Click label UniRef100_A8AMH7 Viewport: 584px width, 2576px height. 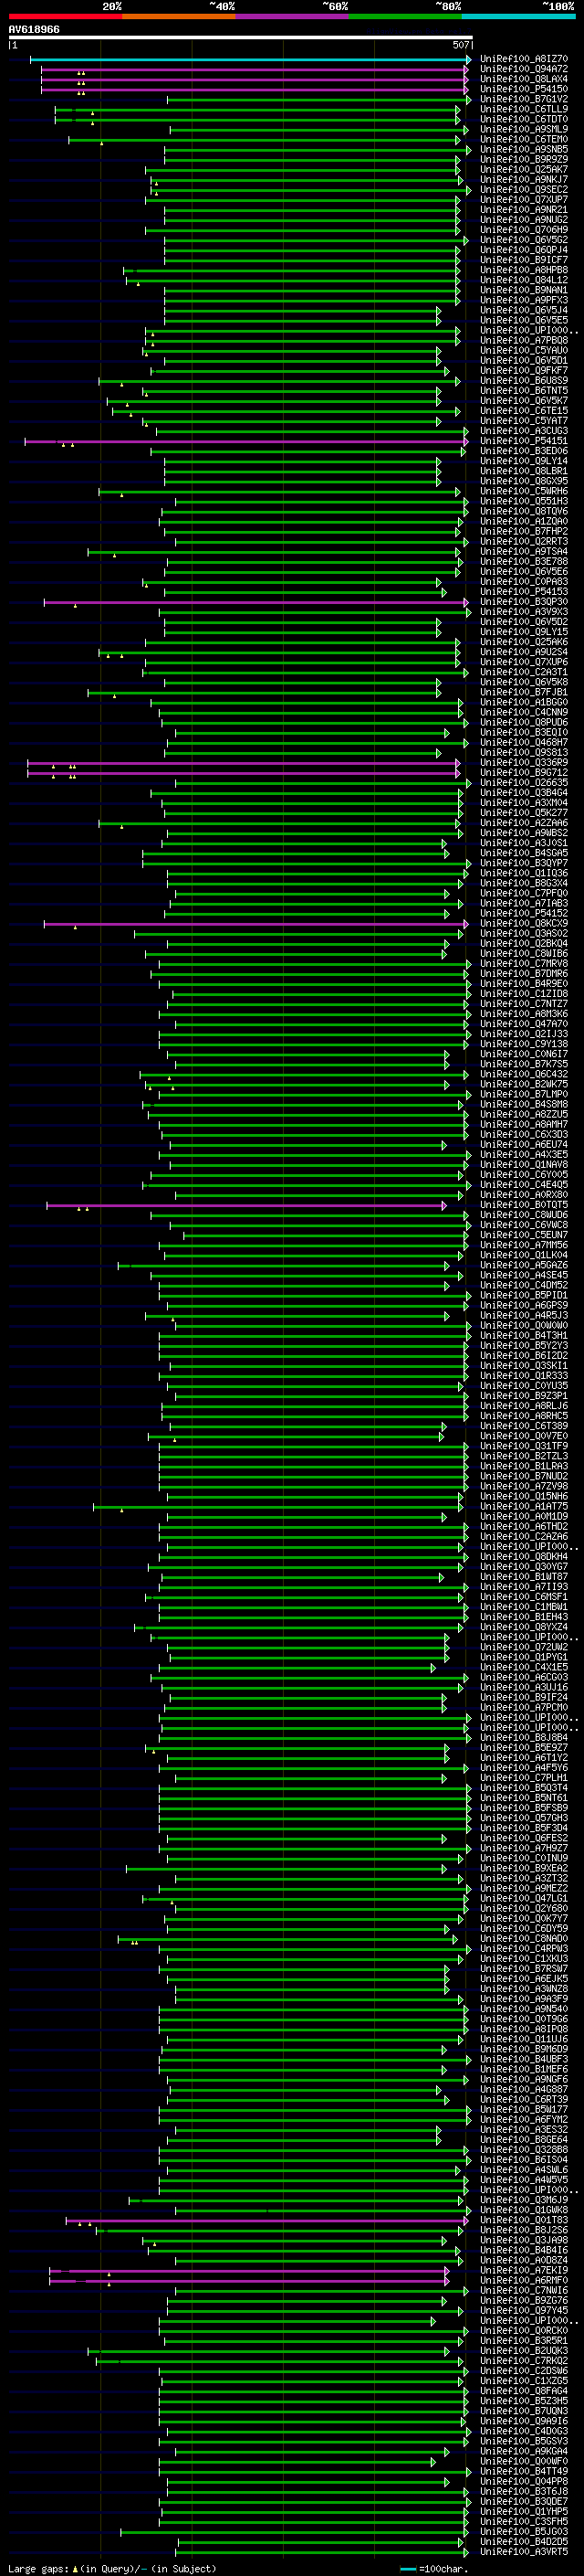point(523,1125)
